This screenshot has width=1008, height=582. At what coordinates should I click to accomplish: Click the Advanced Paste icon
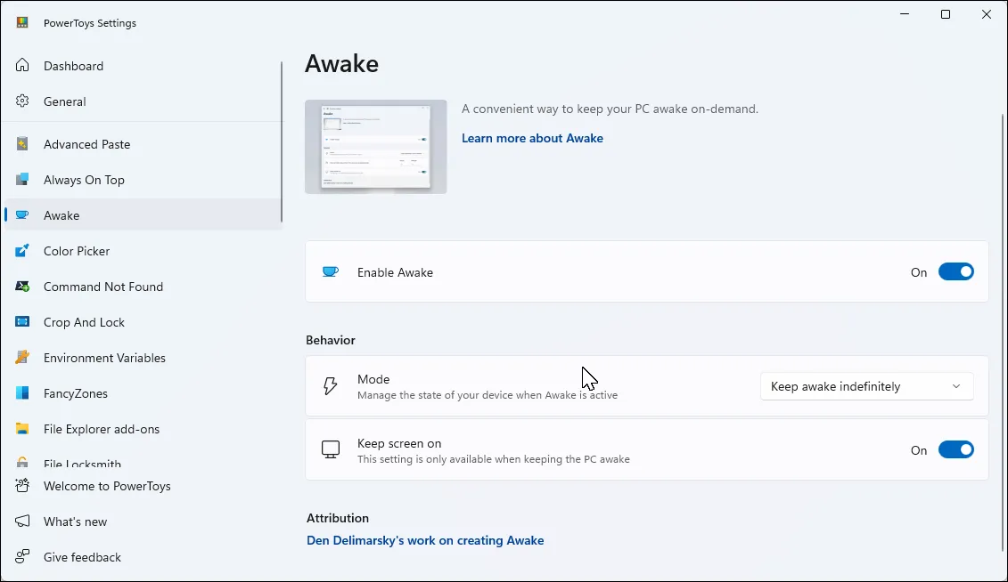click(22, 144)
